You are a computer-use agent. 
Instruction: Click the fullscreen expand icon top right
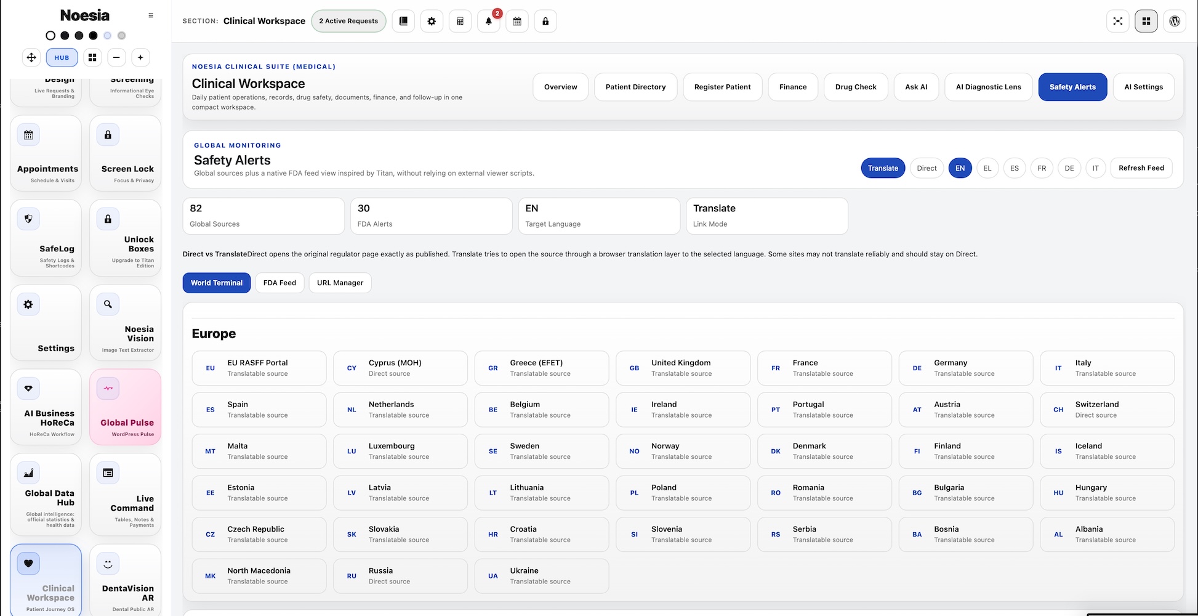[x=1118, y=21]
